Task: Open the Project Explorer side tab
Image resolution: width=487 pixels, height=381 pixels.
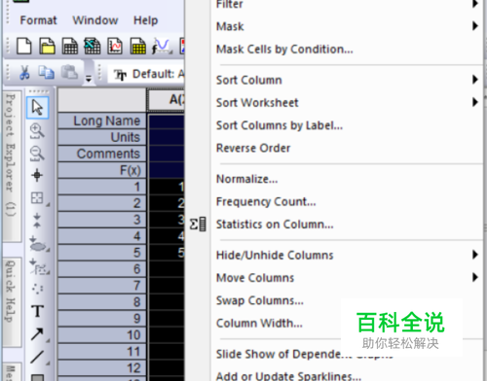Action: [12, 166]
